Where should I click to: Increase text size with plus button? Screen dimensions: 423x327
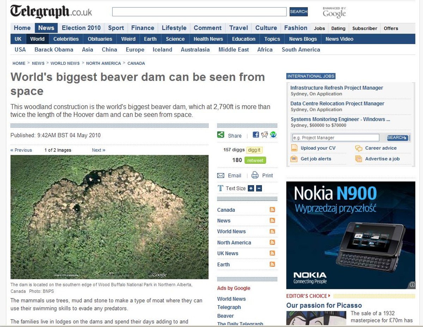point(251,189)
